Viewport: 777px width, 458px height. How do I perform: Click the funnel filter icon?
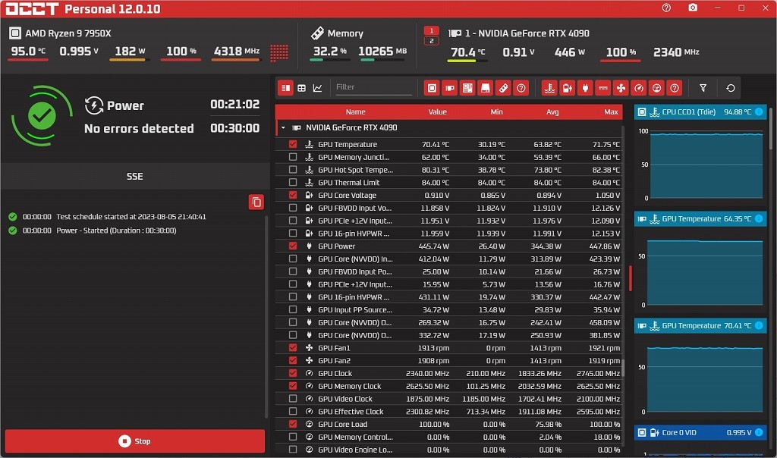[703, 88]
